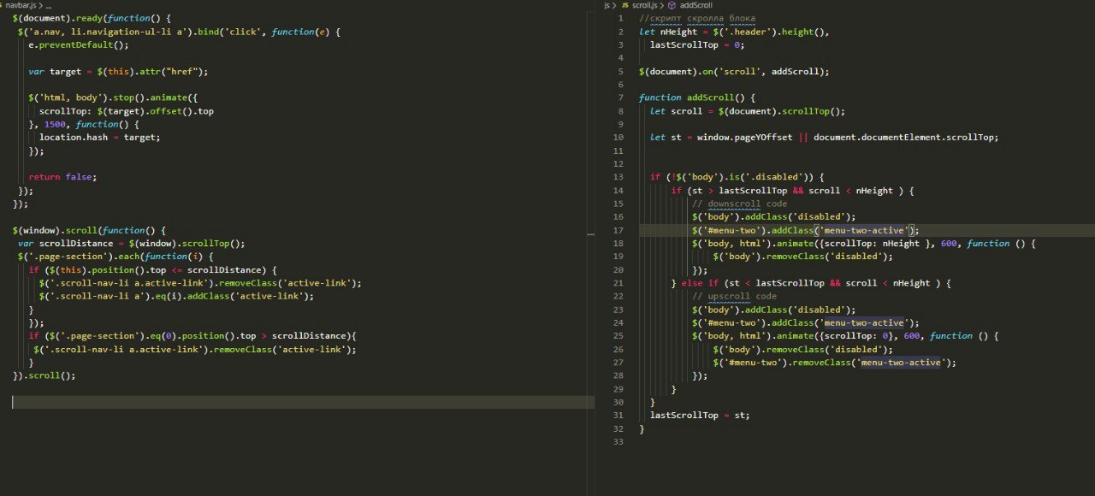
Task: Click line number 17 in scroll.js gutter
Action: point(619,230)
